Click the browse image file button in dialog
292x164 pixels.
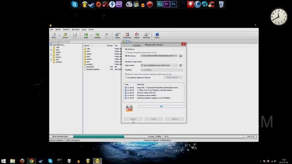coord(181,56)
